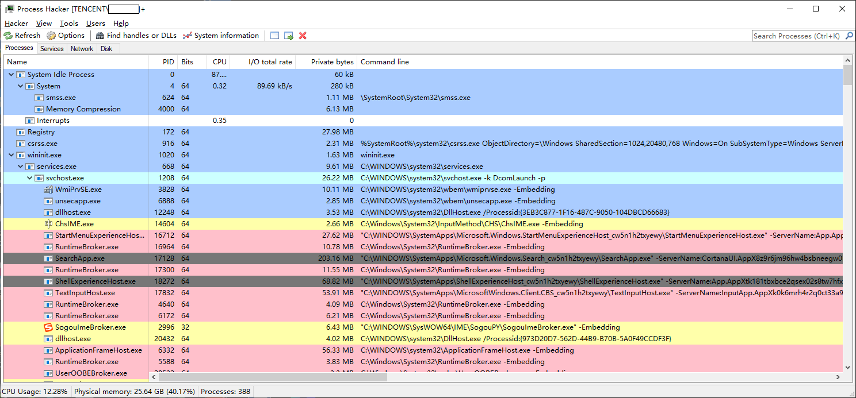
Task: Collapse the svchost.exe DcomLaunch node
Action: pyautogui.click(x=29, y=177)
